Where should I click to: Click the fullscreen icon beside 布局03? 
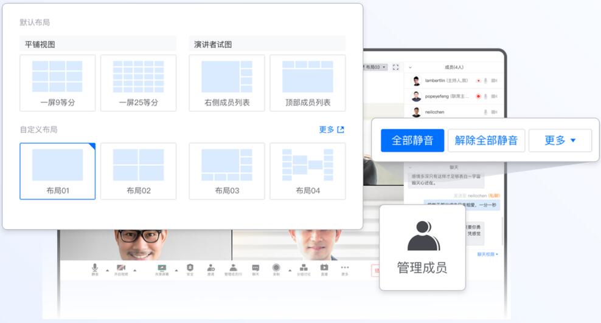click(396, 67)
